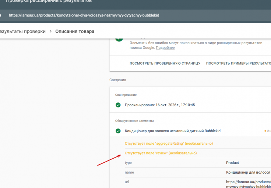The image size is (271, 188).
Task: Click the Сведения section heading
Action: click(x=118, y=80)
